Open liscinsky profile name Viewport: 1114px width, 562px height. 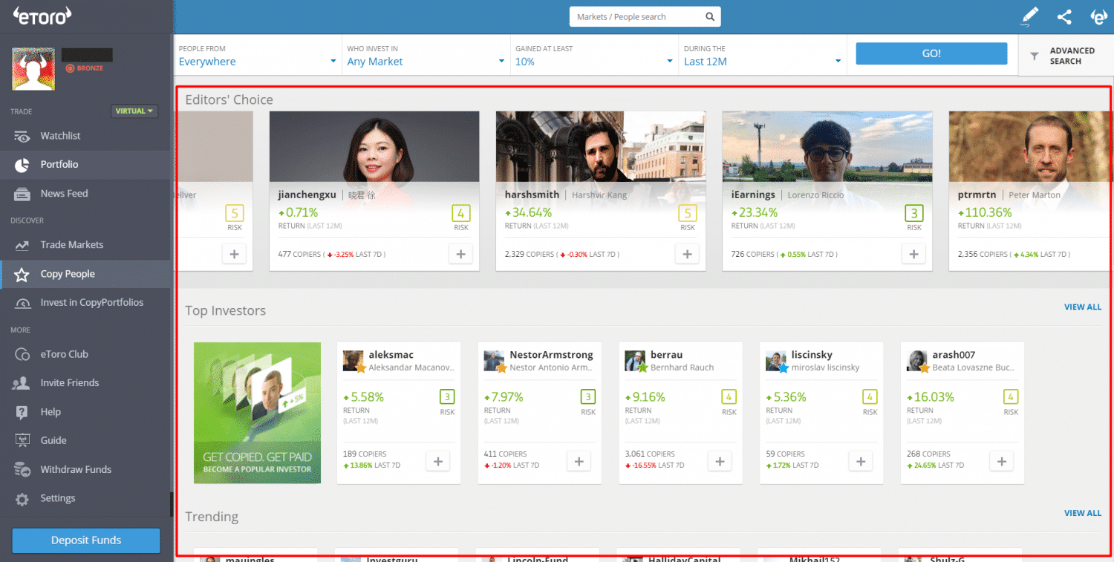[x=812, y=356]
